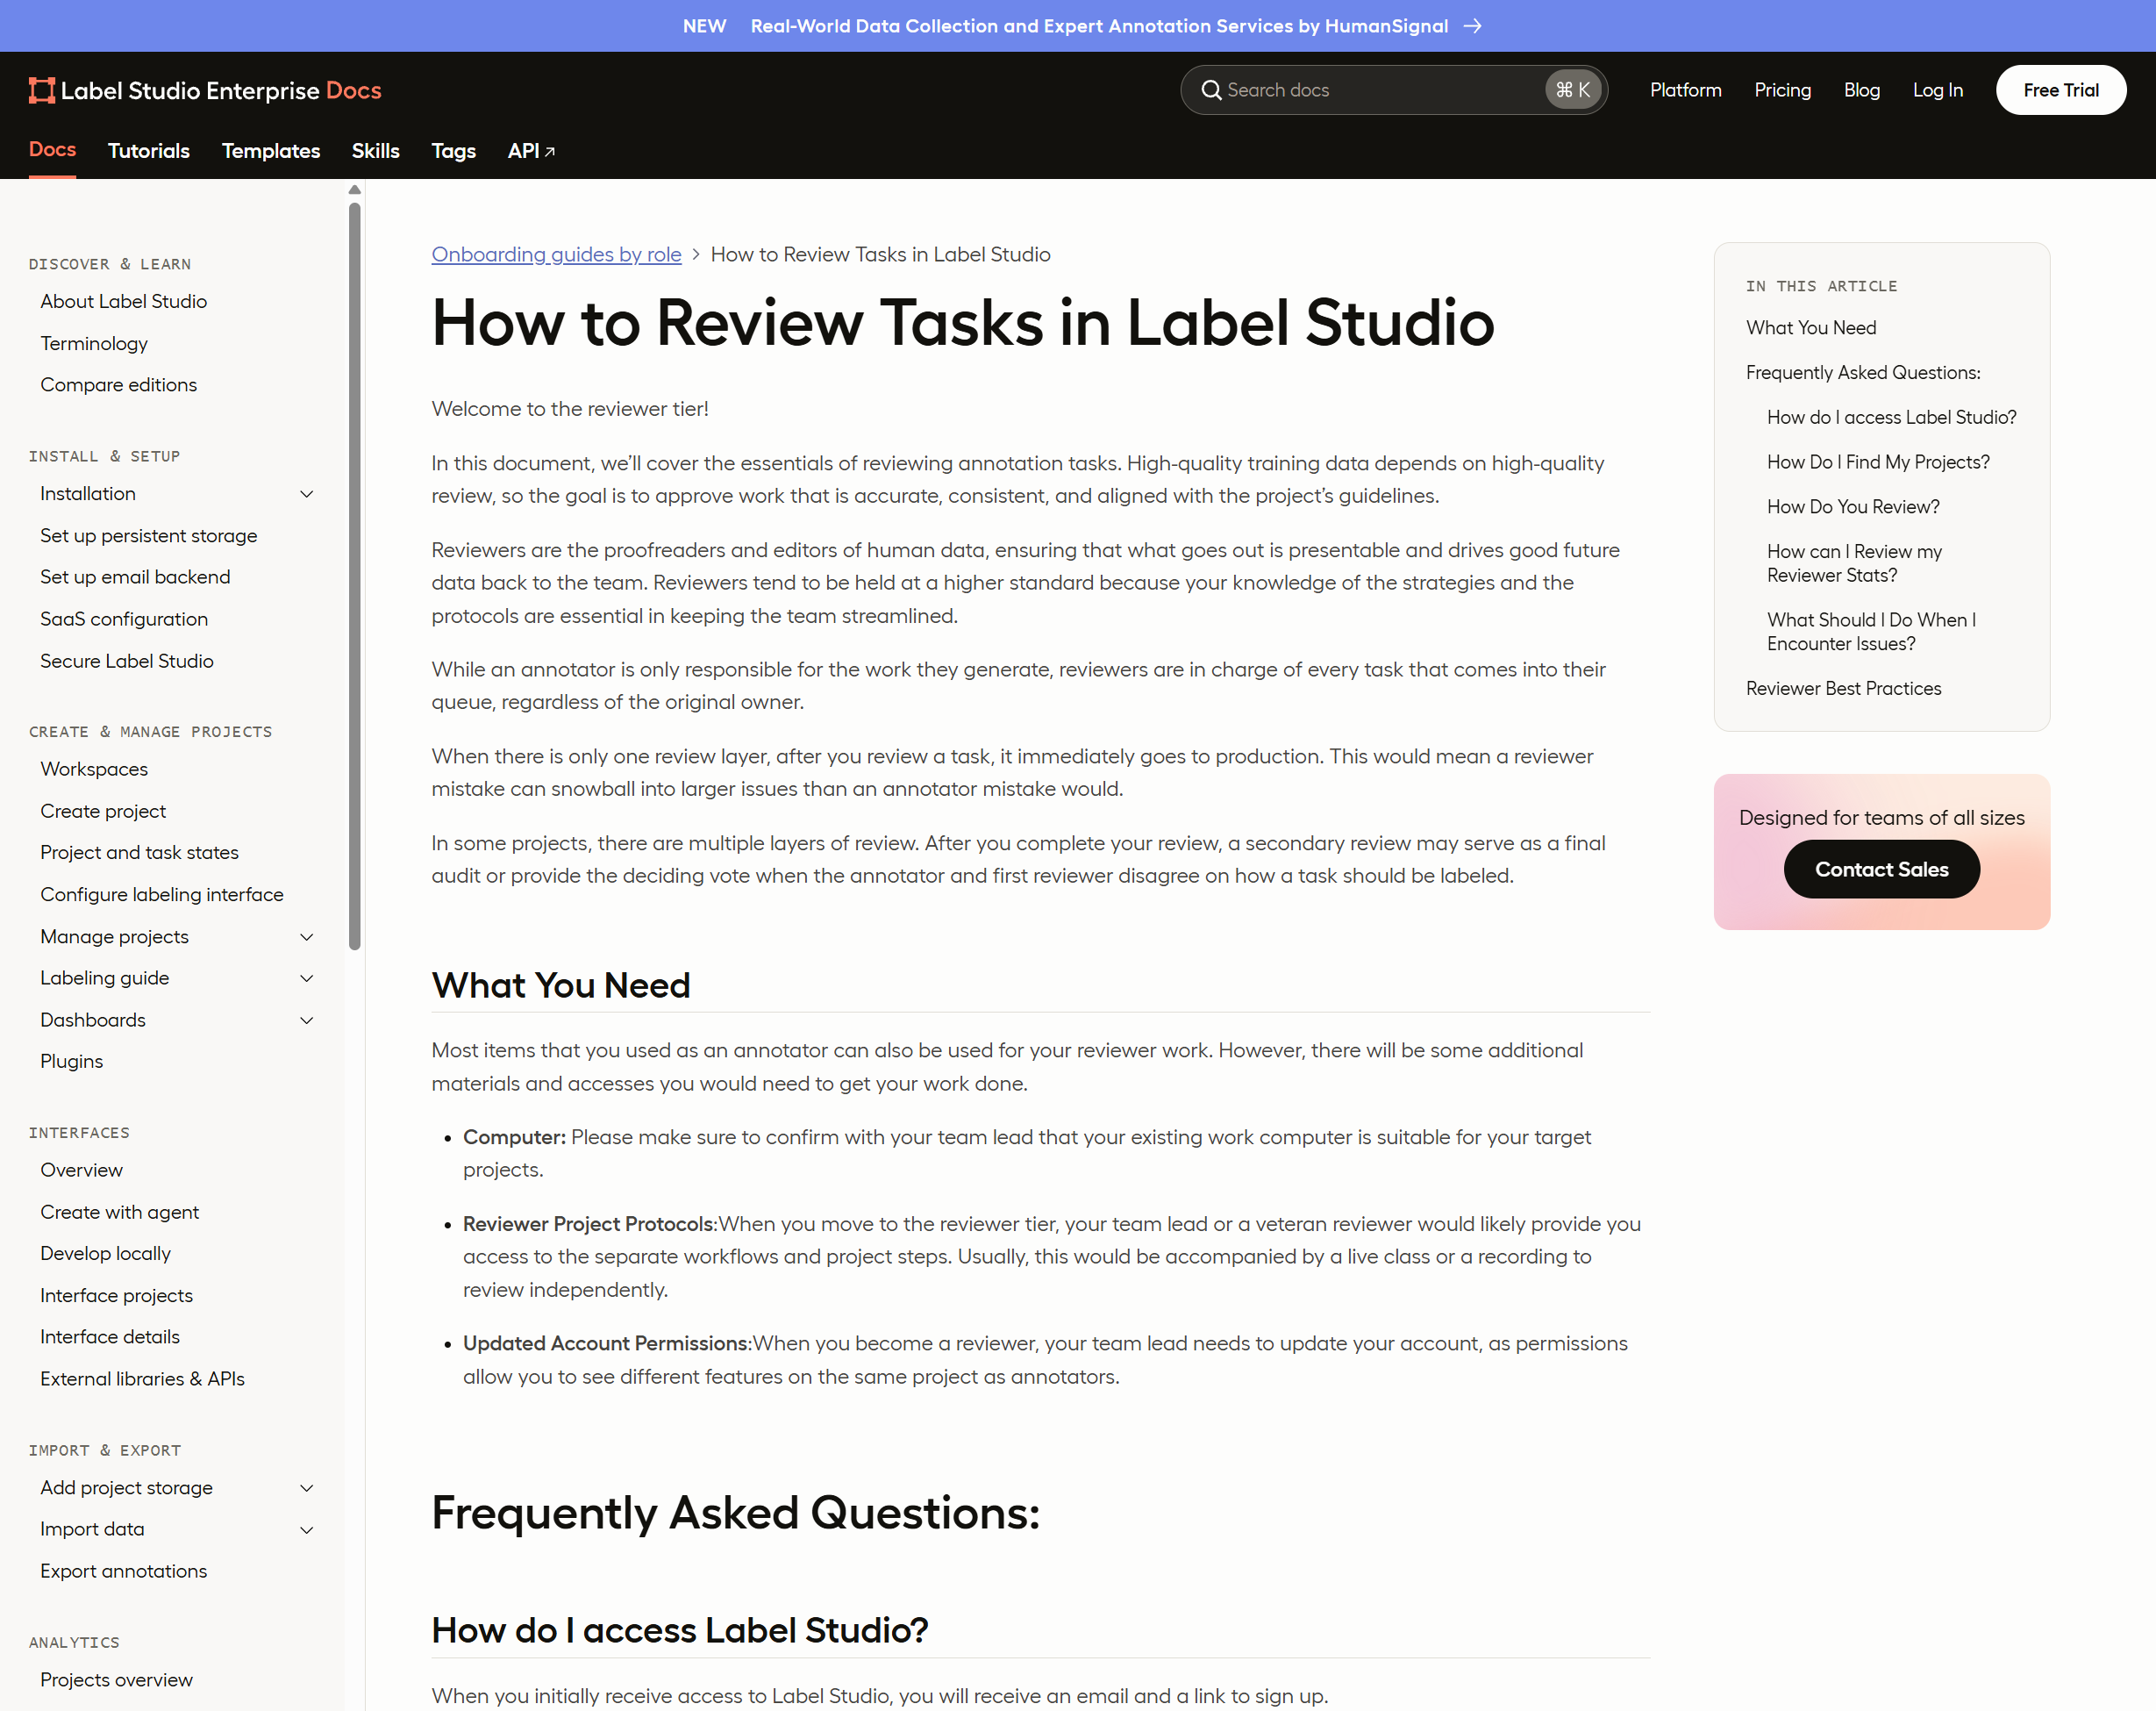Click the Free Trial button

2061,90
